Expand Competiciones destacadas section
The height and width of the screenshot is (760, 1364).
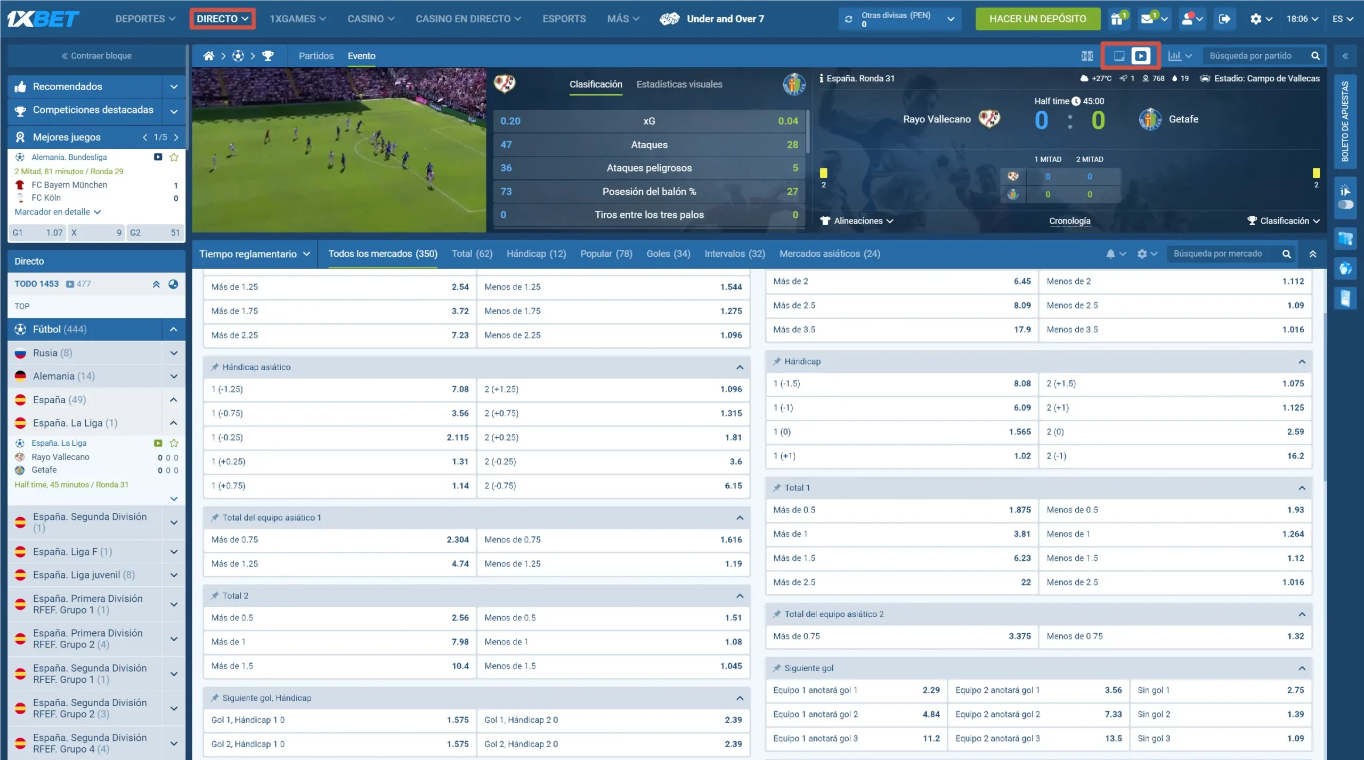tap(174, 111)
